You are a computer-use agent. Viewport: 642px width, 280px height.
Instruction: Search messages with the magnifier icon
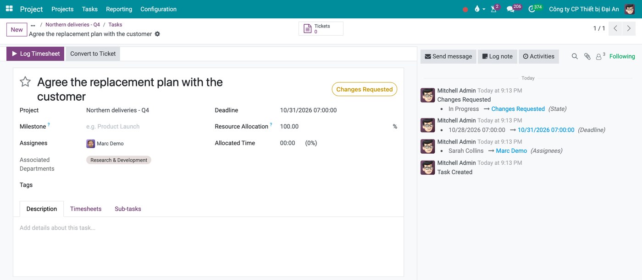pyautogui.click(x=575, y=56)
